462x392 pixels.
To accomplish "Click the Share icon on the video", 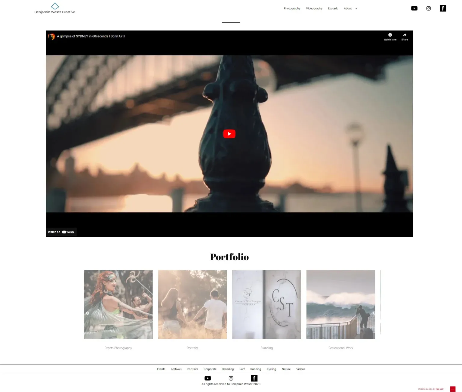I will (404, 35).
